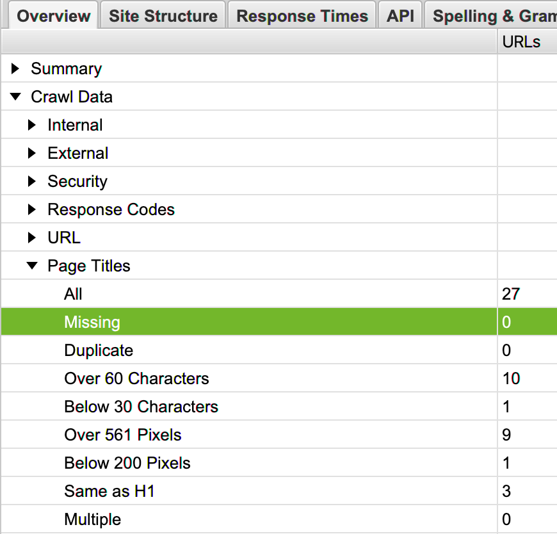Click the Overview tab
557x534 pixels.
coord(54,16)
